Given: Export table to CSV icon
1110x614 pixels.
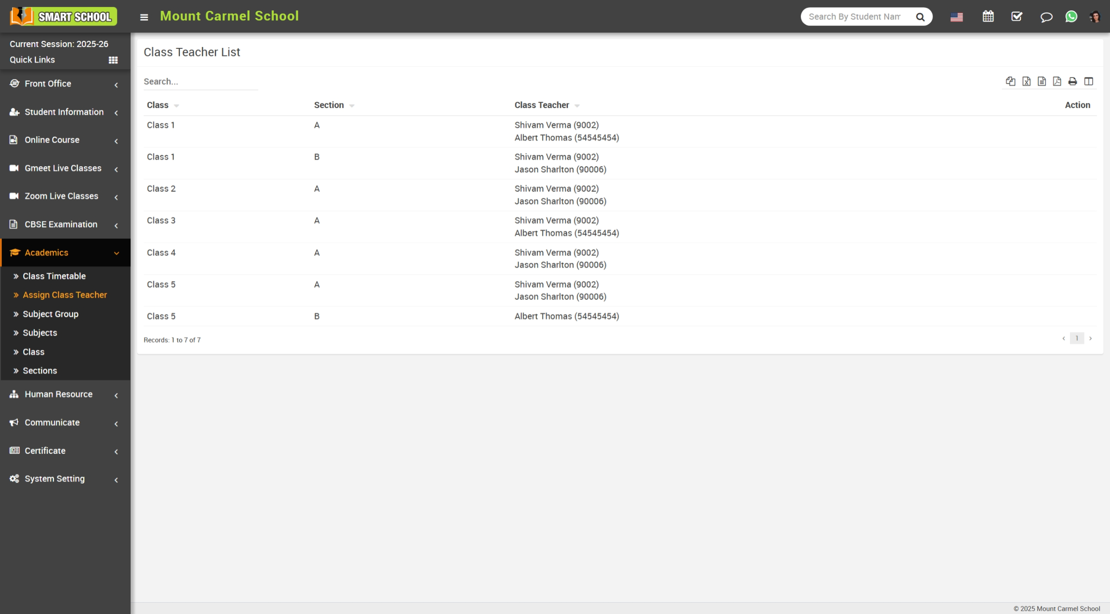Looking at the screenshot, I should pos(1041,81).
